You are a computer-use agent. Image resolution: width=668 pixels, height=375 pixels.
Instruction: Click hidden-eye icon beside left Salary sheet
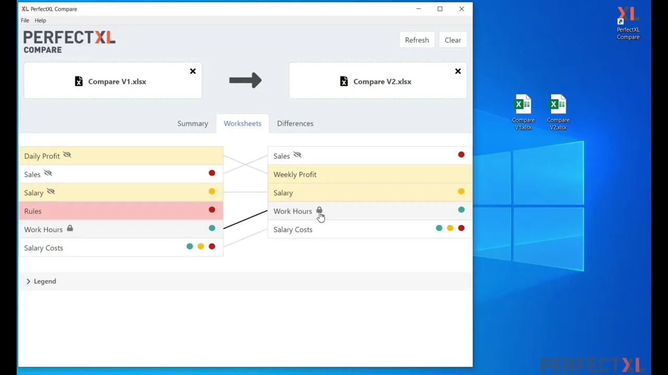[51, 192]
